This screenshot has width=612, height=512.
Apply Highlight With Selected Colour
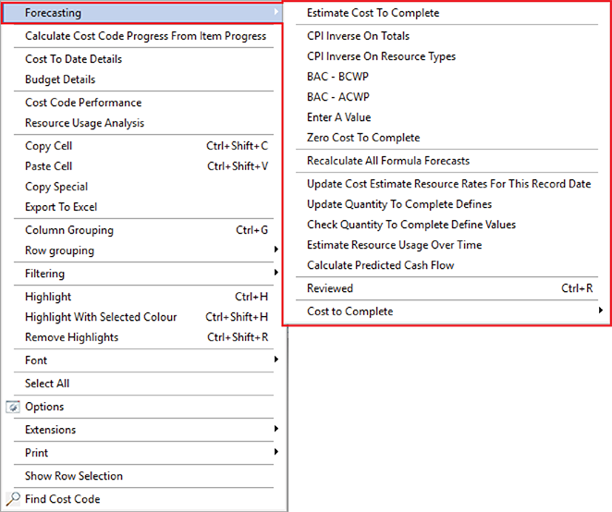click(101, 317)
